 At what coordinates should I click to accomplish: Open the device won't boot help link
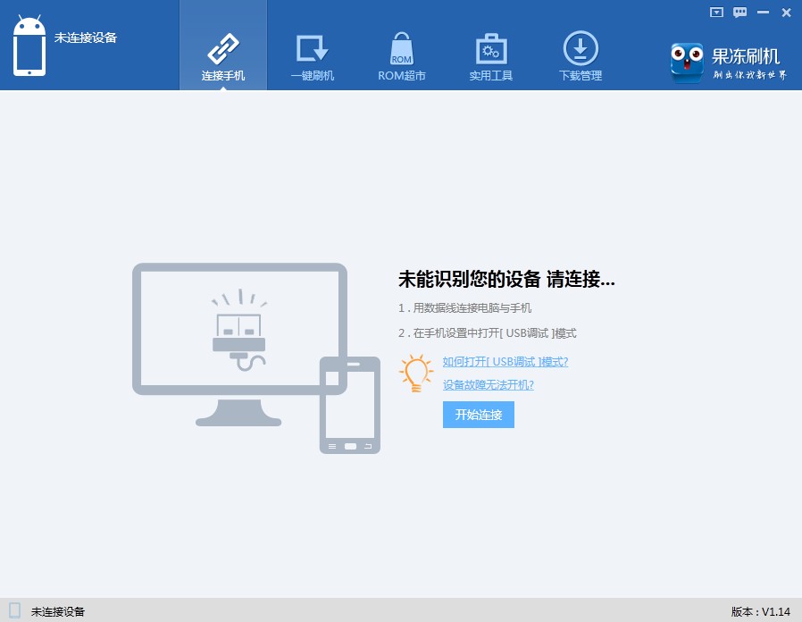[x=488, y=384]
